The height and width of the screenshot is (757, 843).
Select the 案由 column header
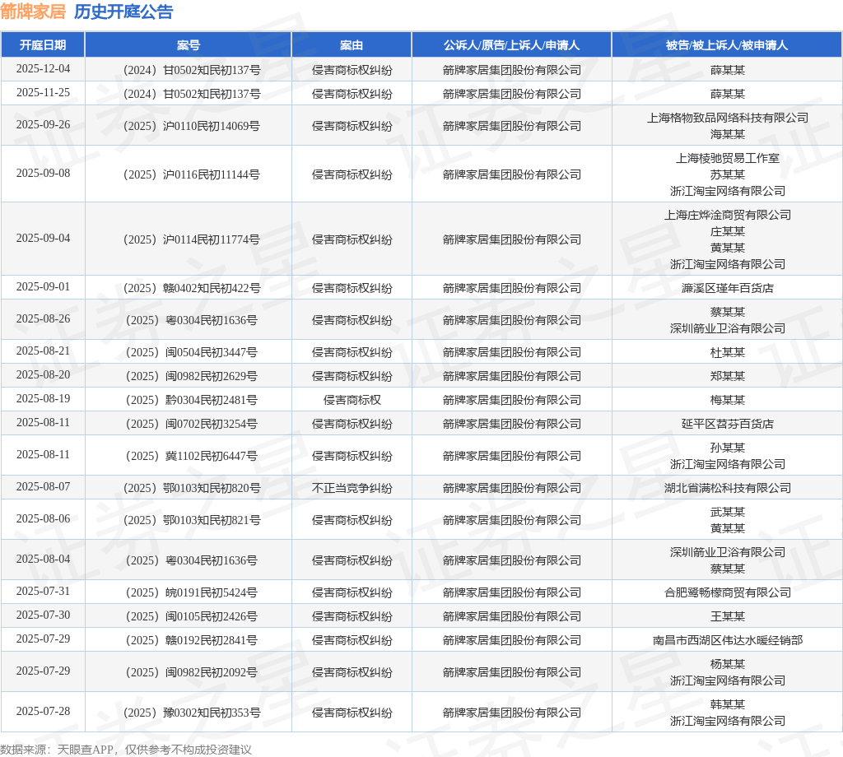pyautogui.click(x=352, y=45)
